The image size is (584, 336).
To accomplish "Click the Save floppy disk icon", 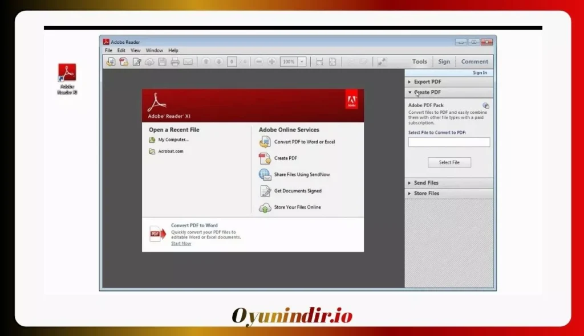I will (162, 62).
